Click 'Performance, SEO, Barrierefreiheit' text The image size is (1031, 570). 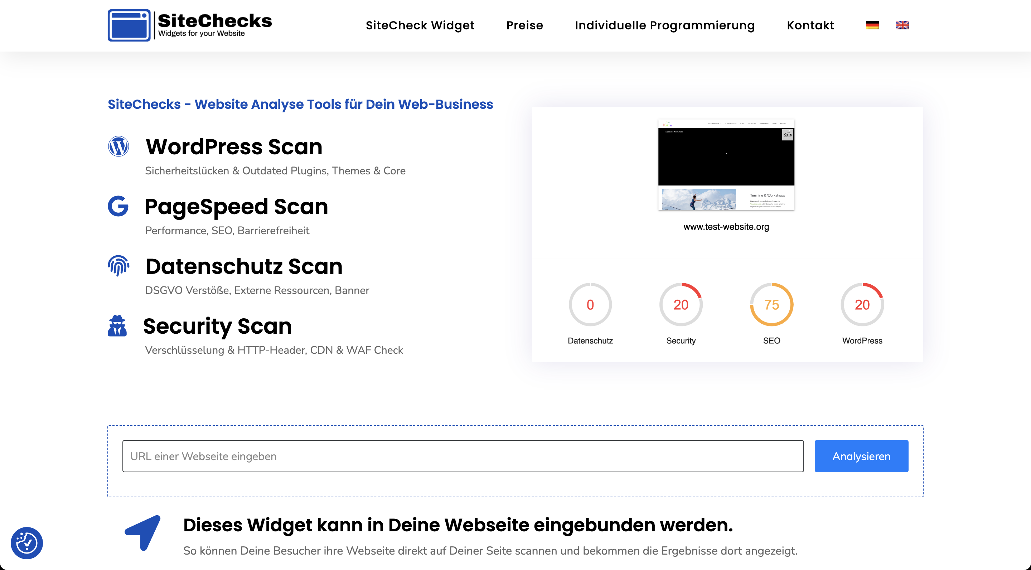pos(227,231)
